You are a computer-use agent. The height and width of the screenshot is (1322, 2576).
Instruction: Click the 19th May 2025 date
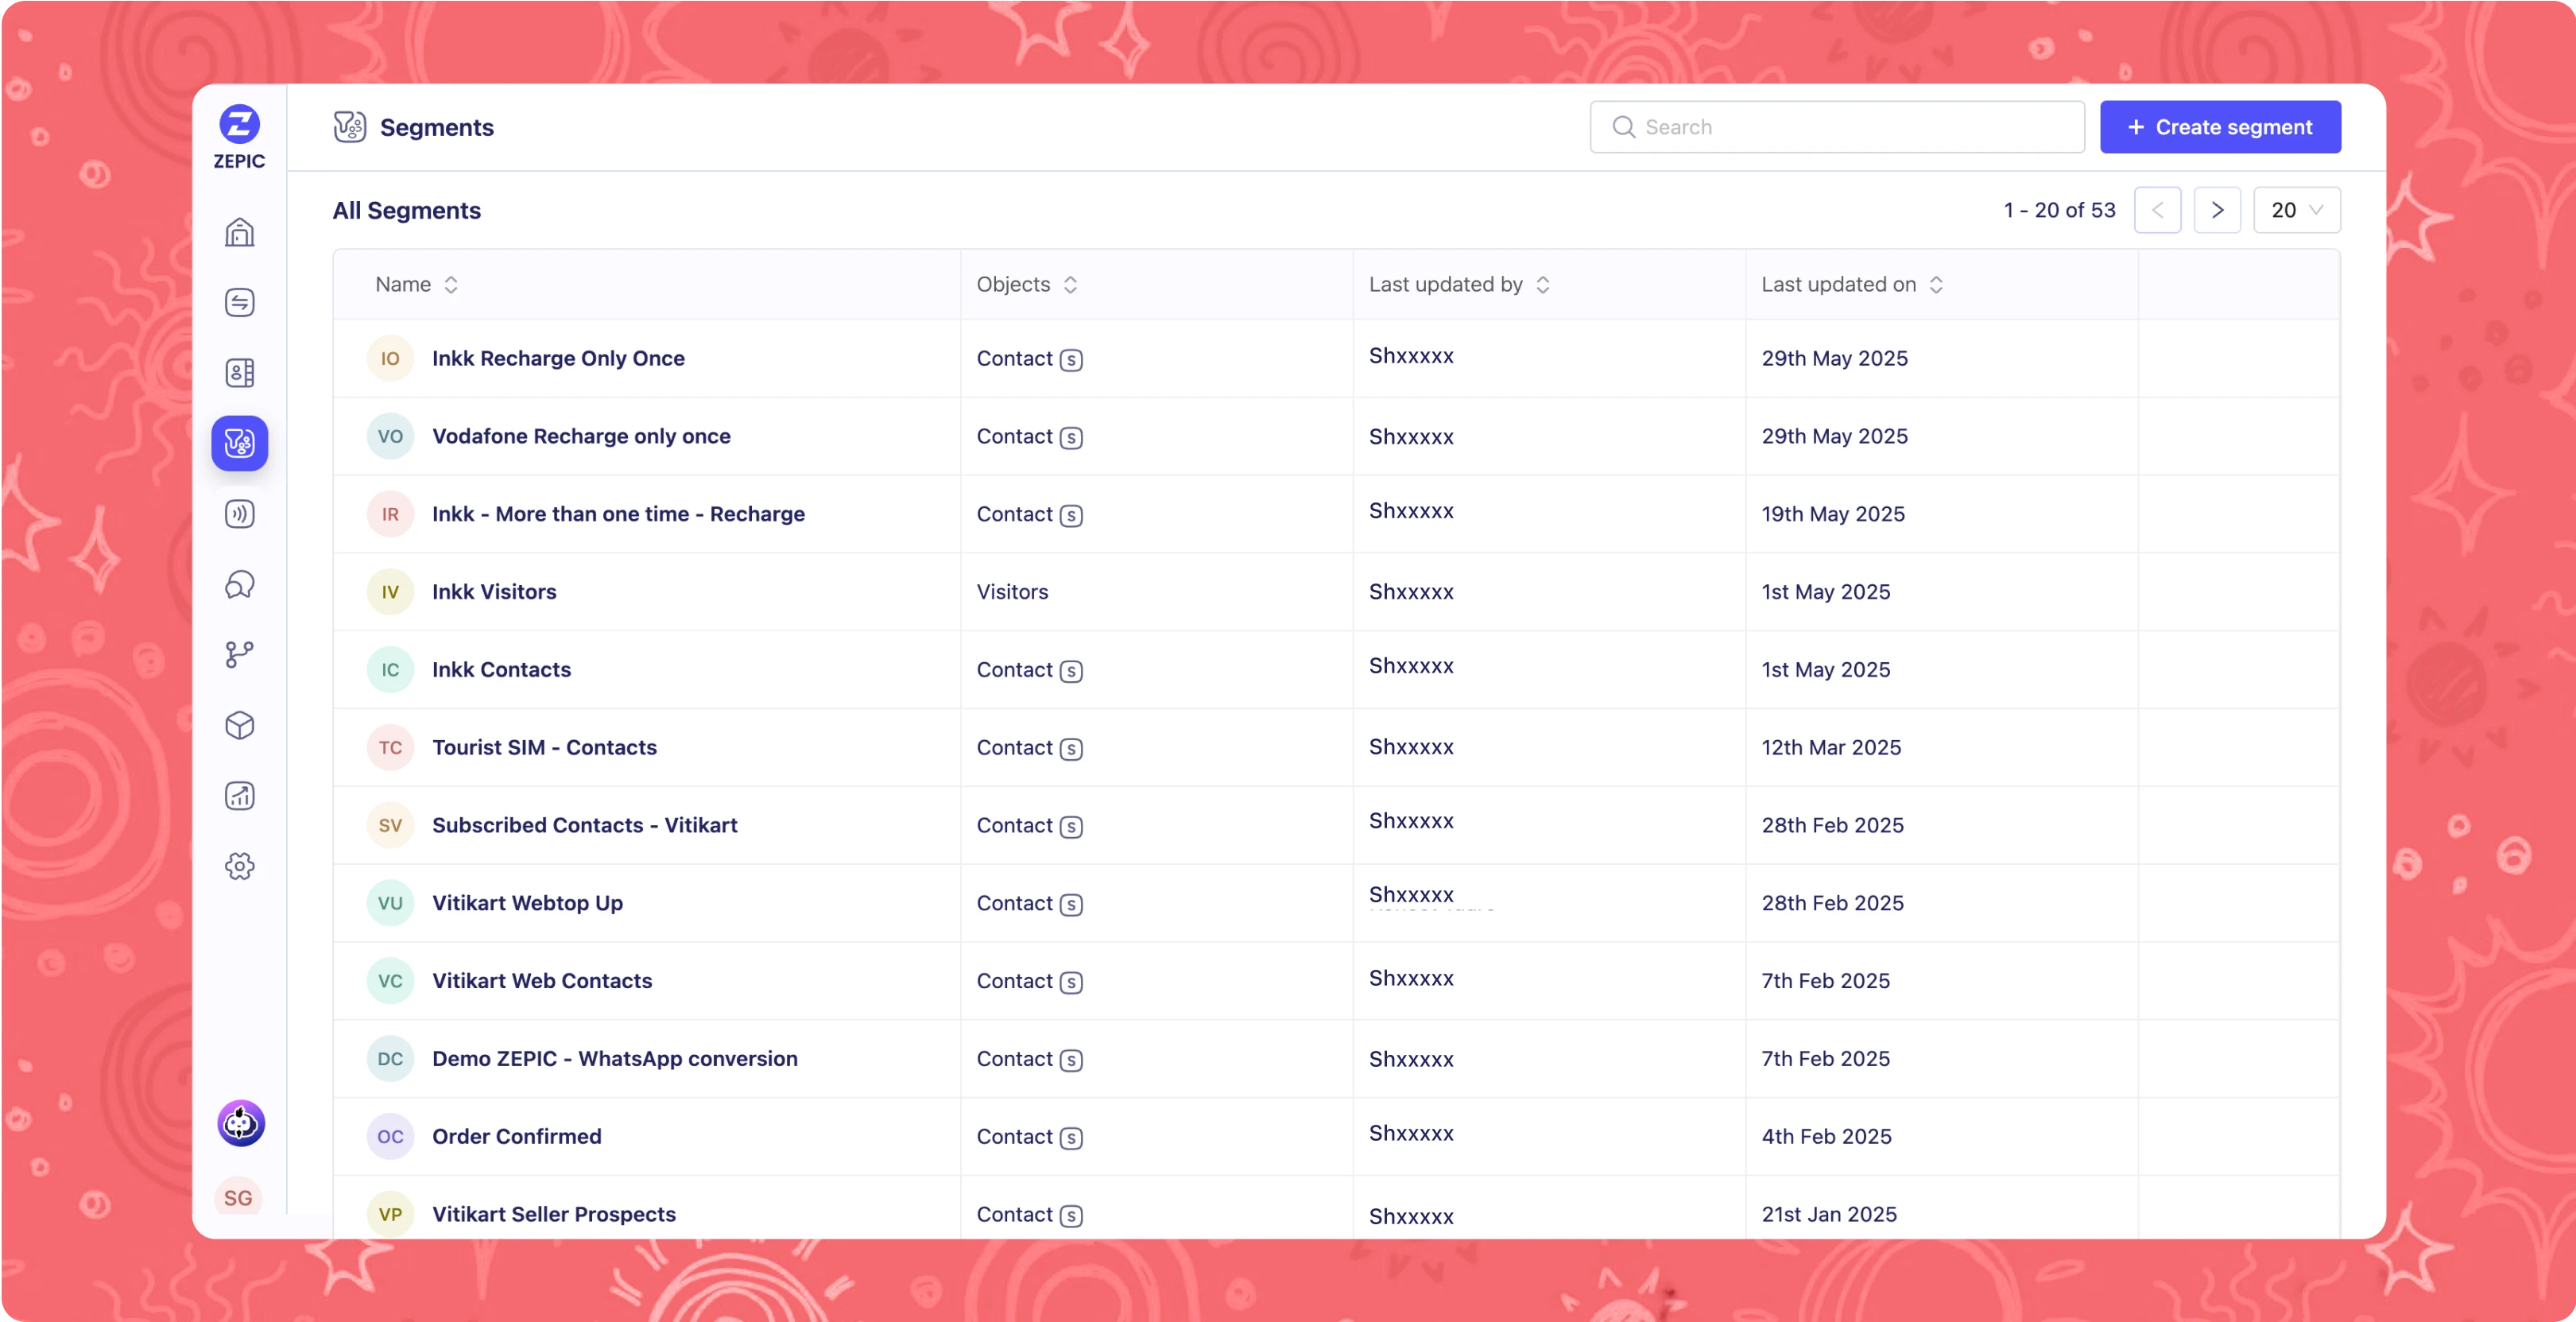pyautogui.click(x=1832, y=514)
